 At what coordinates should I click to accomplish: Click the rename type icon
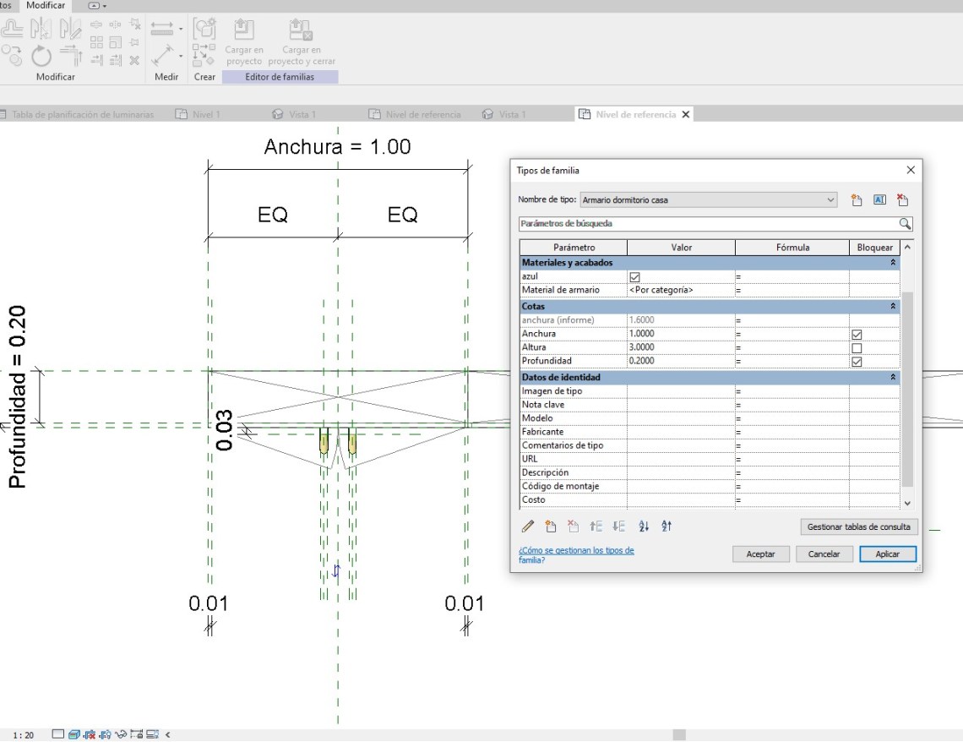click(879, 200)
